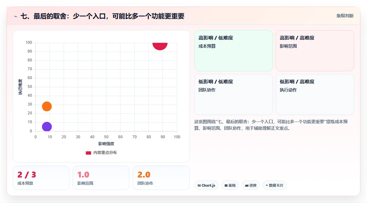Open the 低影响 / 低难度 quadrant card
The image size is (367, 203).
tap(234, 94)
